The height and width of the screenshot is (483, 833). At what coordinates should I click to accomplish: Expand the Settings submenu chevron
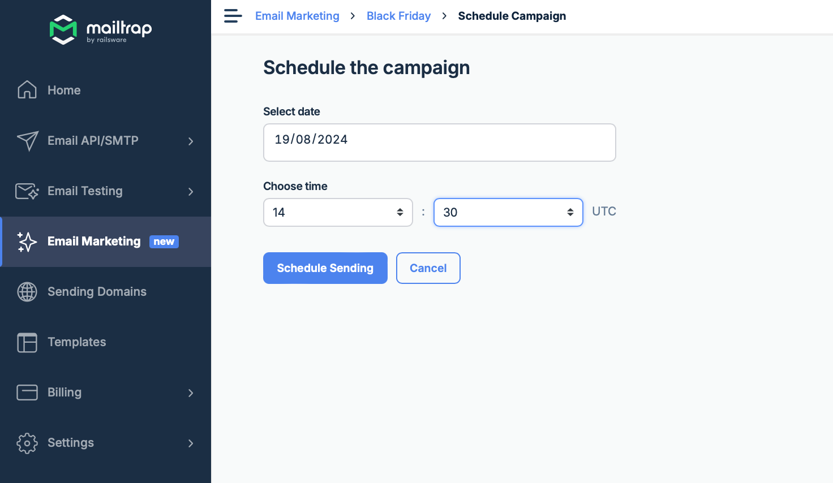(191, 443)
